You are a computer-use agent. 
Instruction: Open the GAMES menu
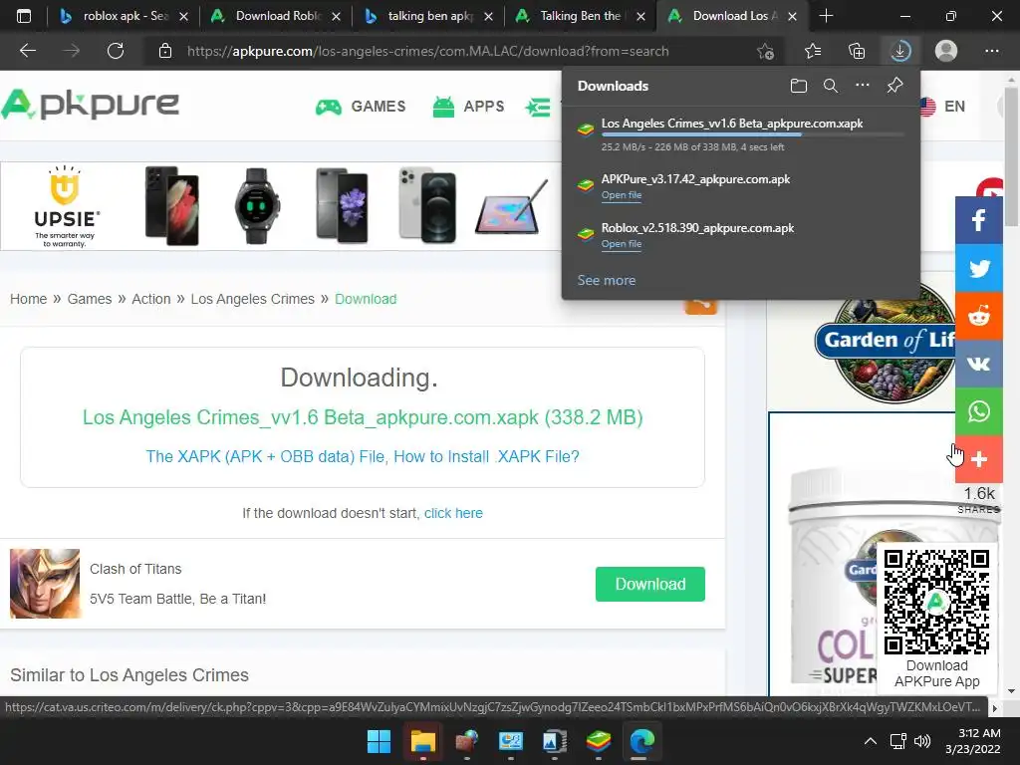tap(361, 106)
